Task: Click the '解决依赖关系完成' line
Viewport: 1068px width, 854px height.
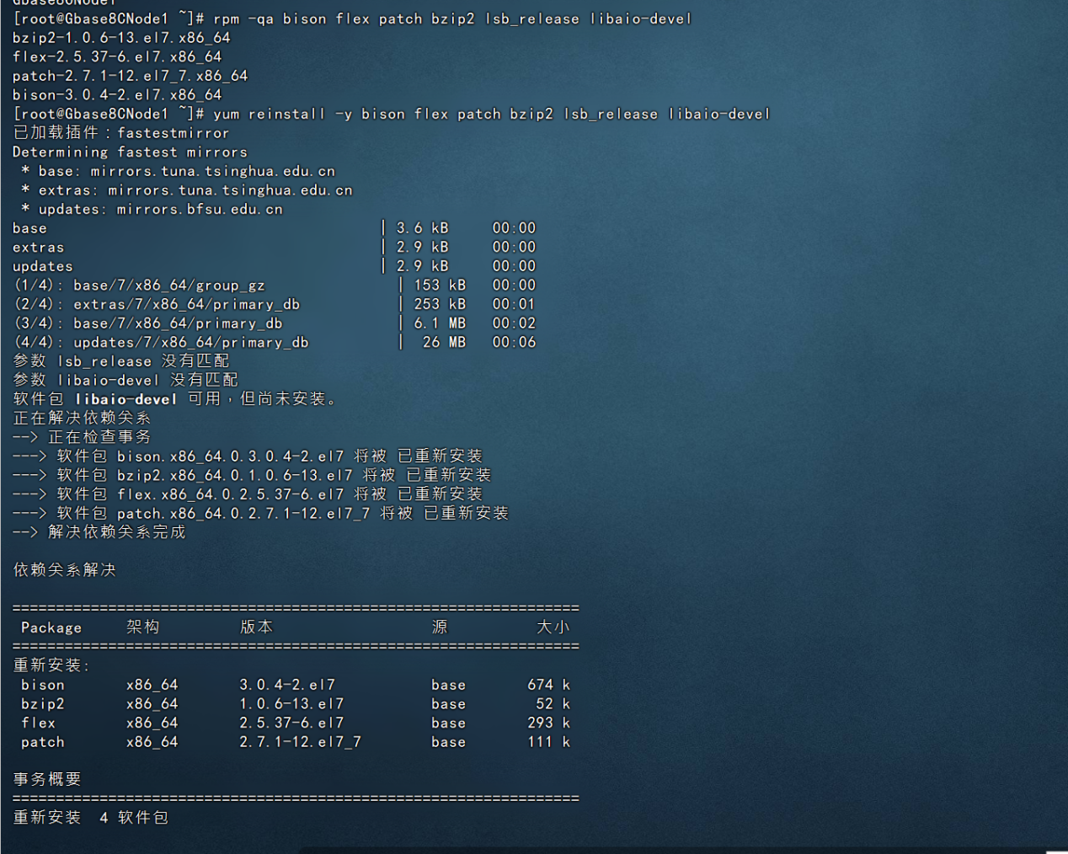Action: pyautogui.click(x=99, y=532)
